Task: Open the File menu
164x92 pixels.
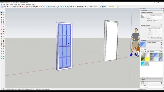Action: click(2, 5)
